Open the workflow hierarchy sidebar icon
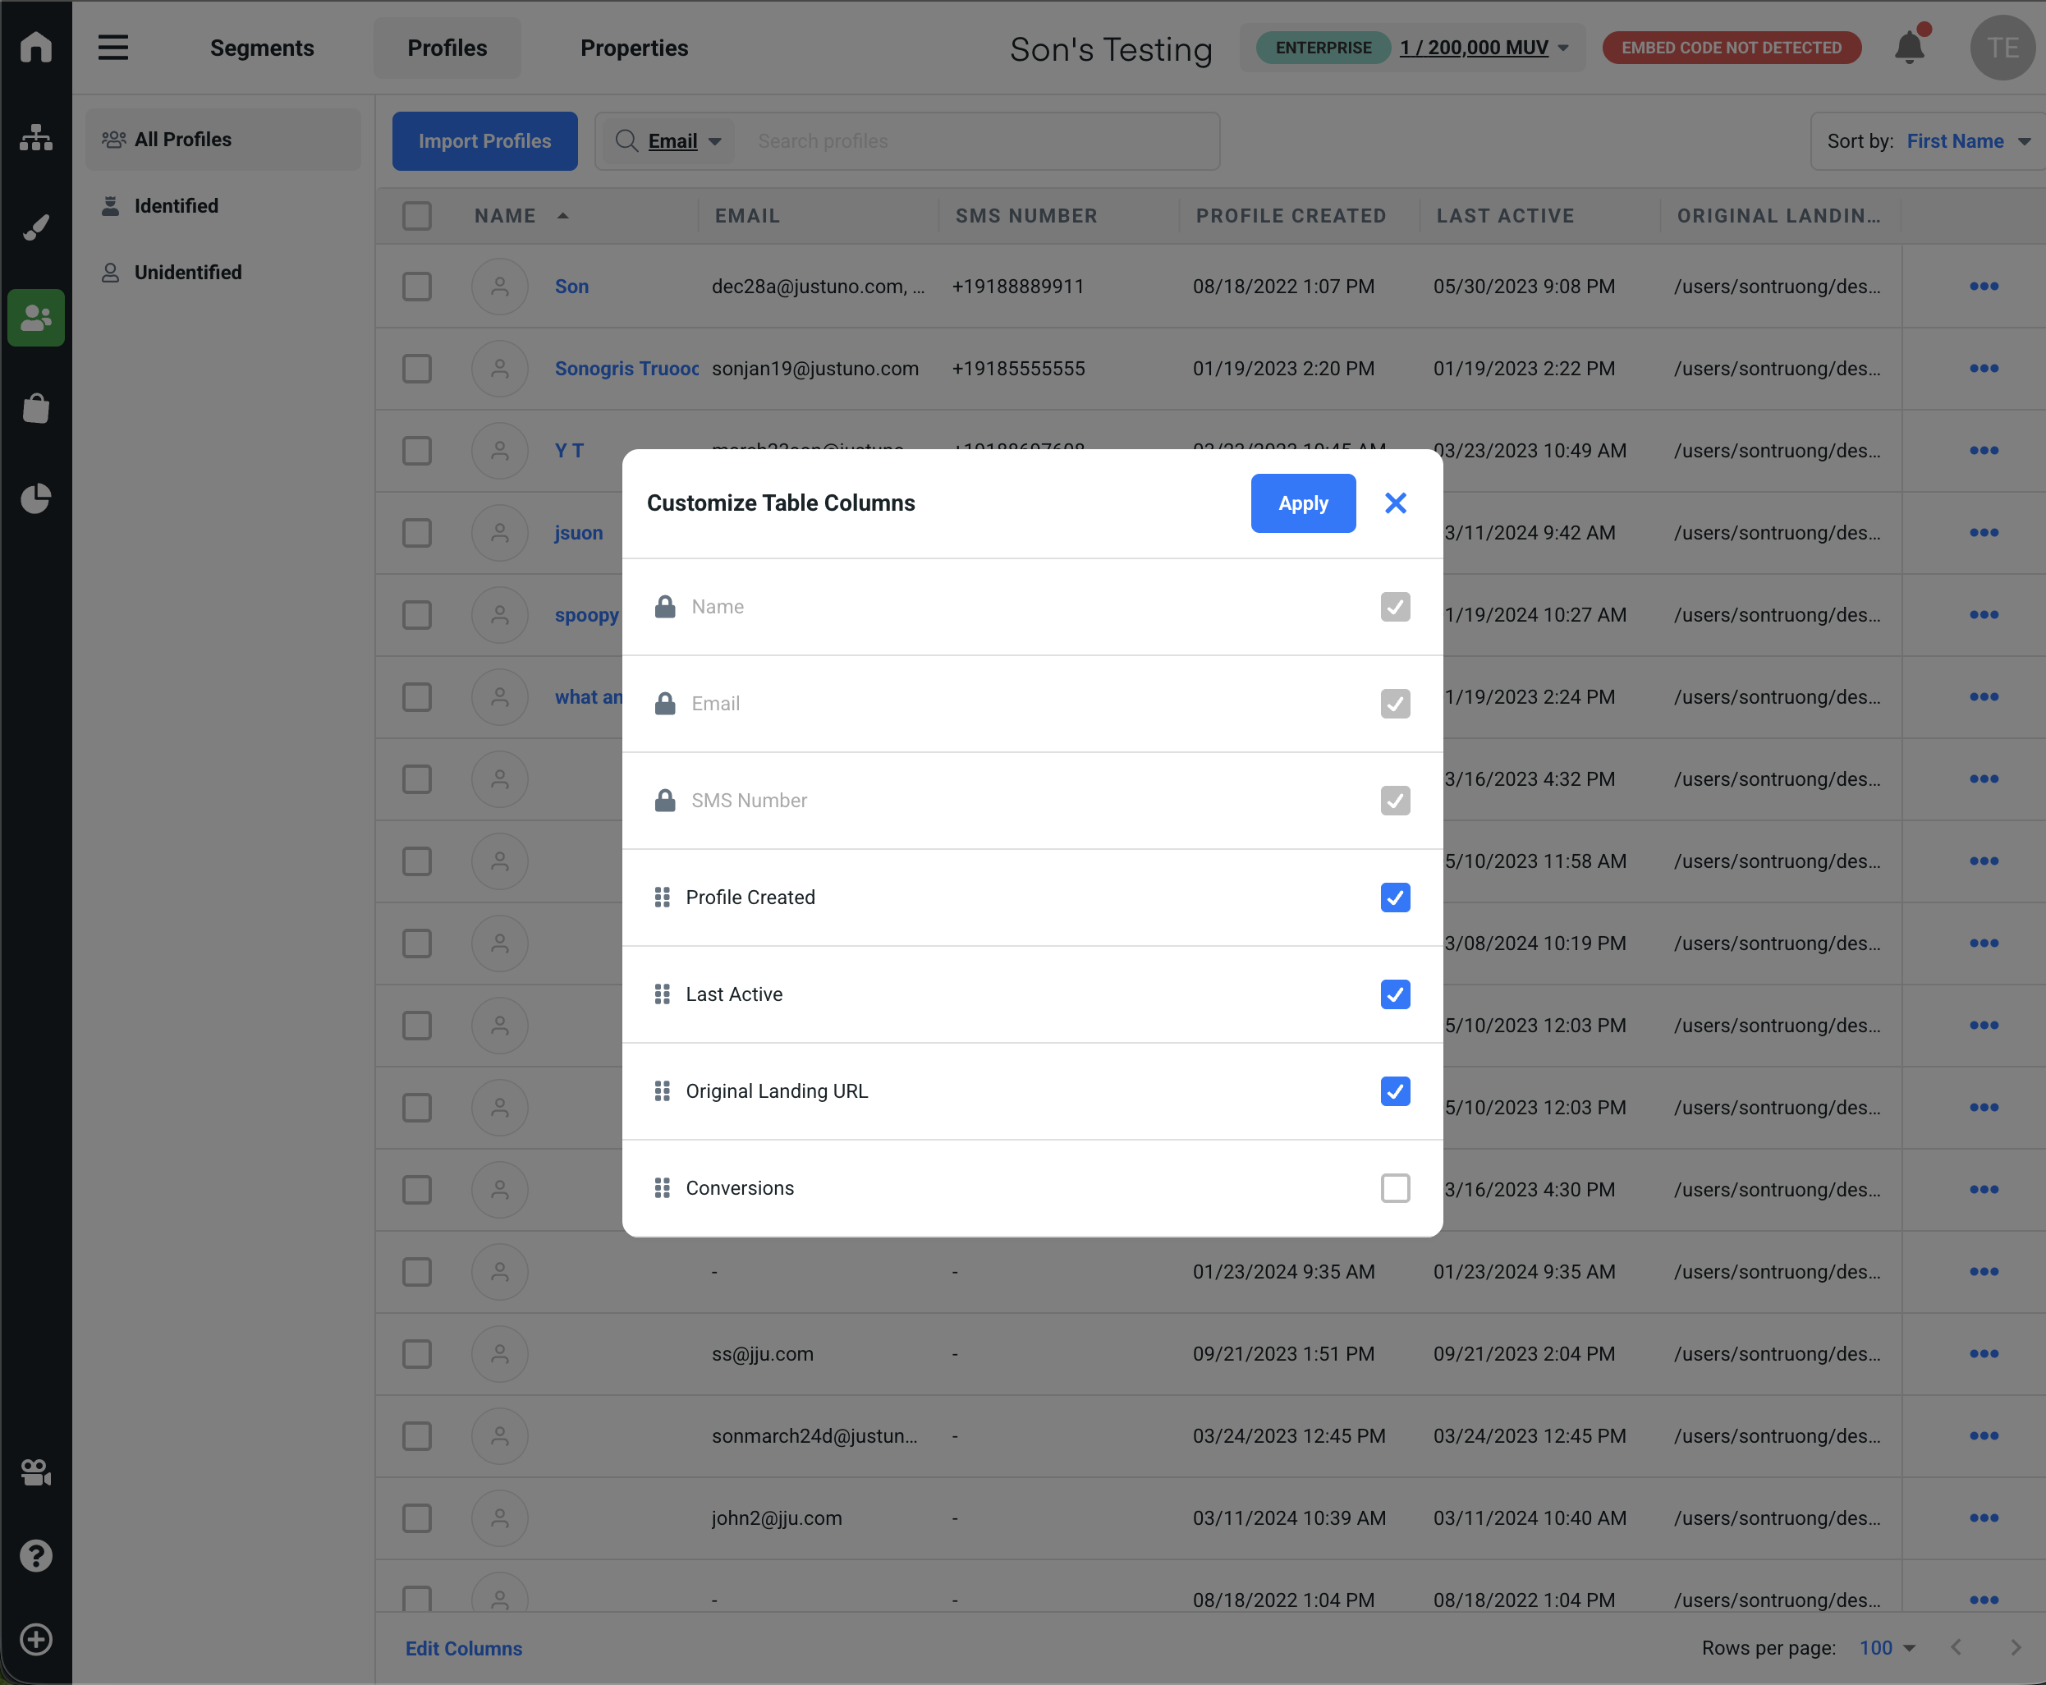 pyautogui.click(x=36, y=138)
